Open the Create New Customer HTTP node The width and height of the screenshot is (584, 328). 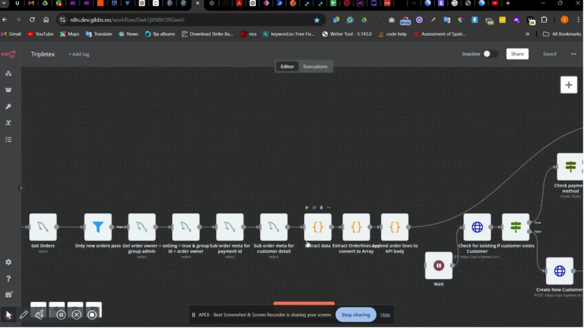click(559, 271)
